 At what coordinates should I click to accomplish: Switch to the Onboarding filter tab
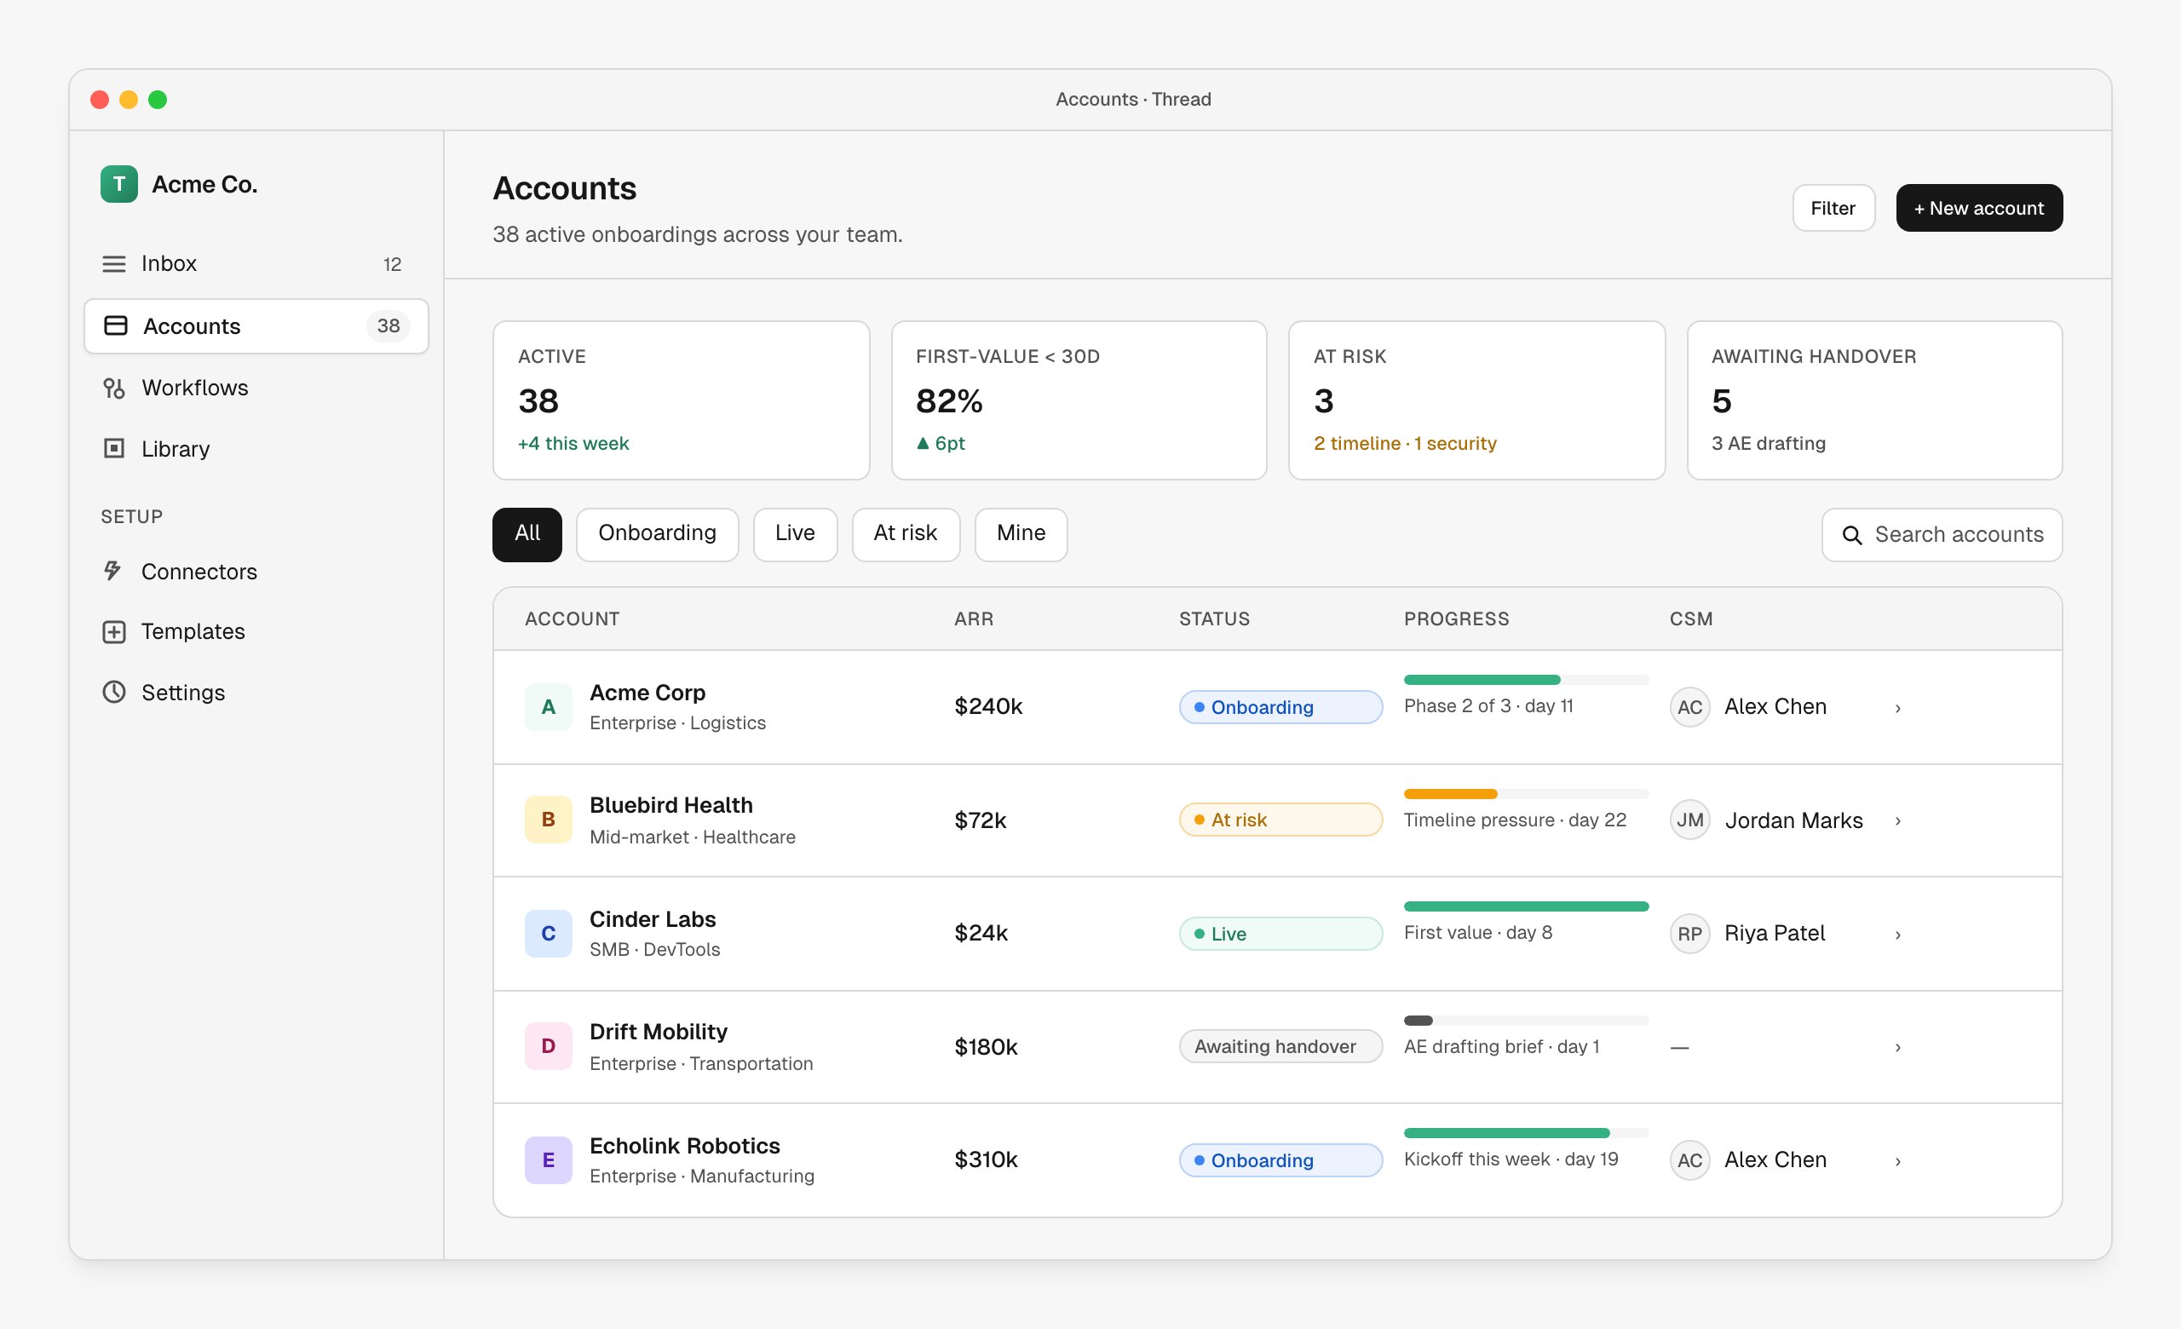(x=657, y=533)
